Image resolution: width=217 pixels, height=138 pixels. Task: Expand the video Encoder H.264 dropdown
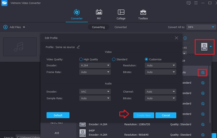[95, 65]
